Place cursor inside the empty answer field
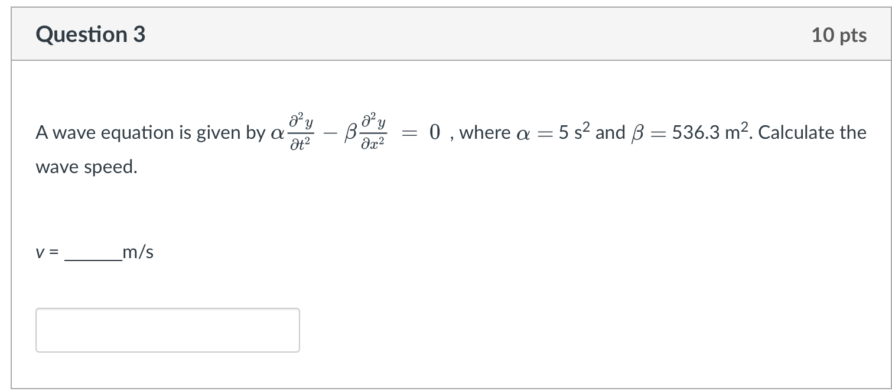 (167, 330)
